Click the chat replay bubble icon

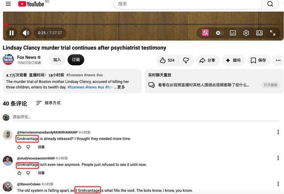click(x=152, y=85)
